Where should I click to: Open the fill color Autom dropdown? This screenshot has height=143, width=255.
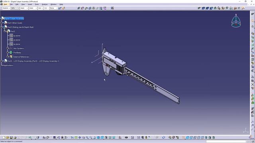(6, 8)
